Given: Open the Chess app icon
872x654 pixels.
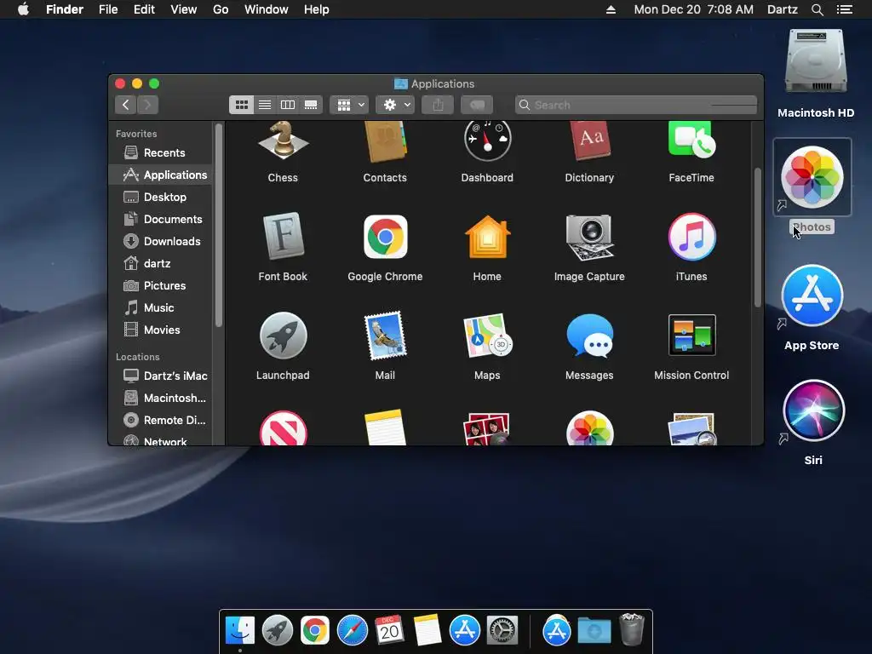Looking at the screenshot, I should click(283, 141).
